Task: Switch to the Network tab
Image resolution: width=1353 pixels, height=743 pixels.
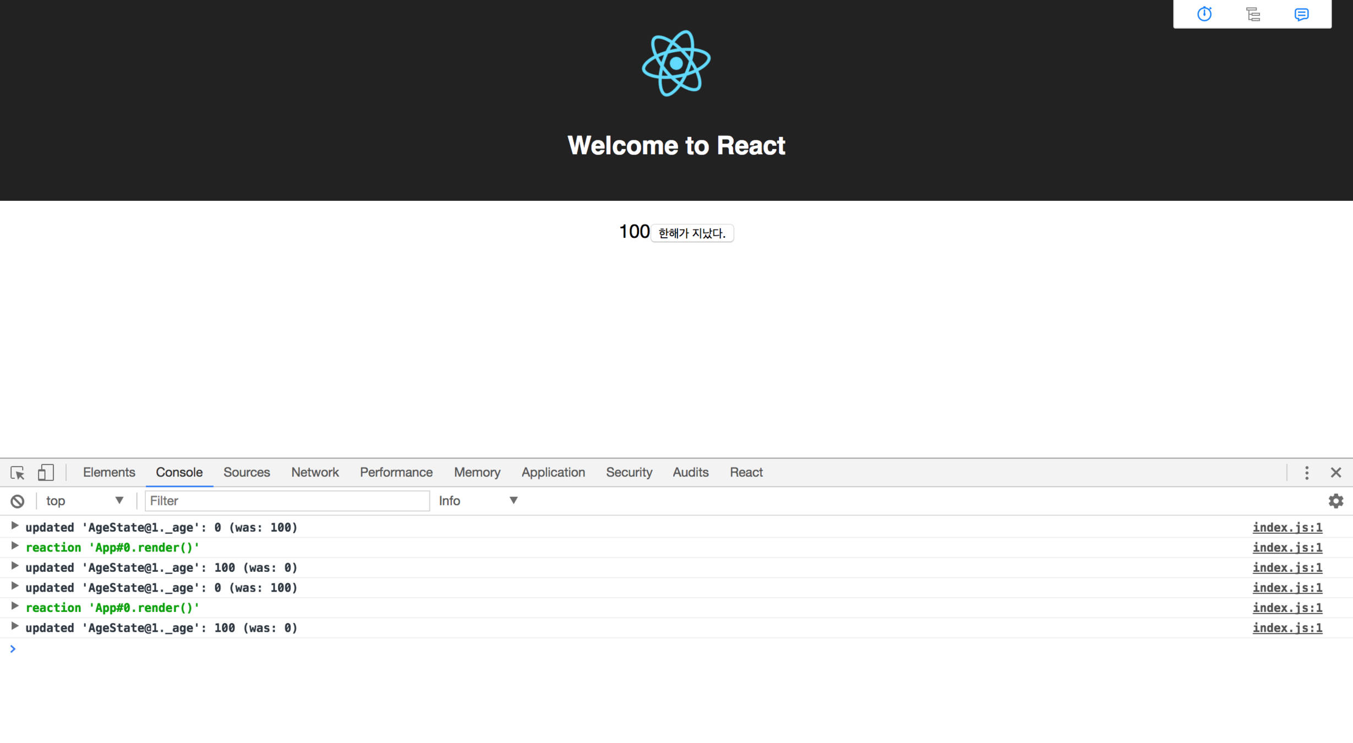Action: 315,473
